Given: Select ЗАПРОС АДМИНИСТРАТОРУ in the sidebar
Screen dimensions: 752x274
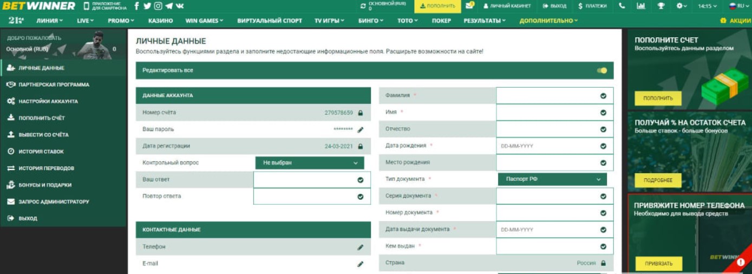Looking at the screenshot, I should (x=63, y=202).
